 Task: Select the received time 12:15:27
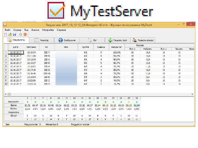pos(31,63)
